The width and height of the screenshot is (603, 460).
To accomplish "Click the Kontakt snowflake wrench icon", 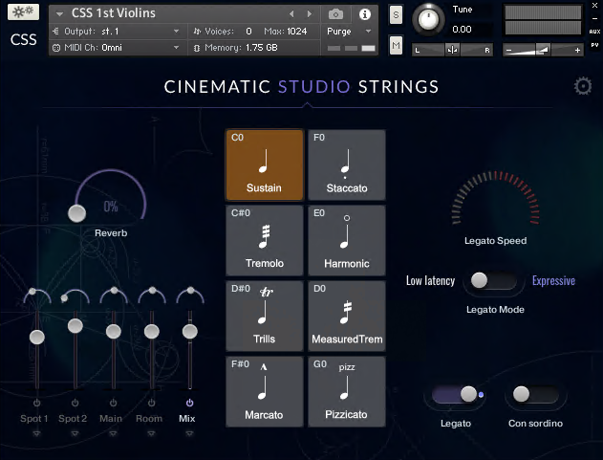I will tap(23, 11).
